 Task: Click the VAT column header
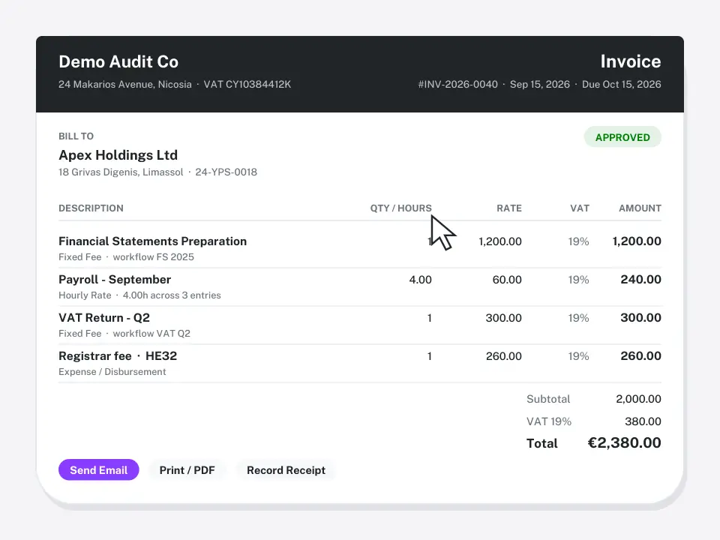point(580,208)
